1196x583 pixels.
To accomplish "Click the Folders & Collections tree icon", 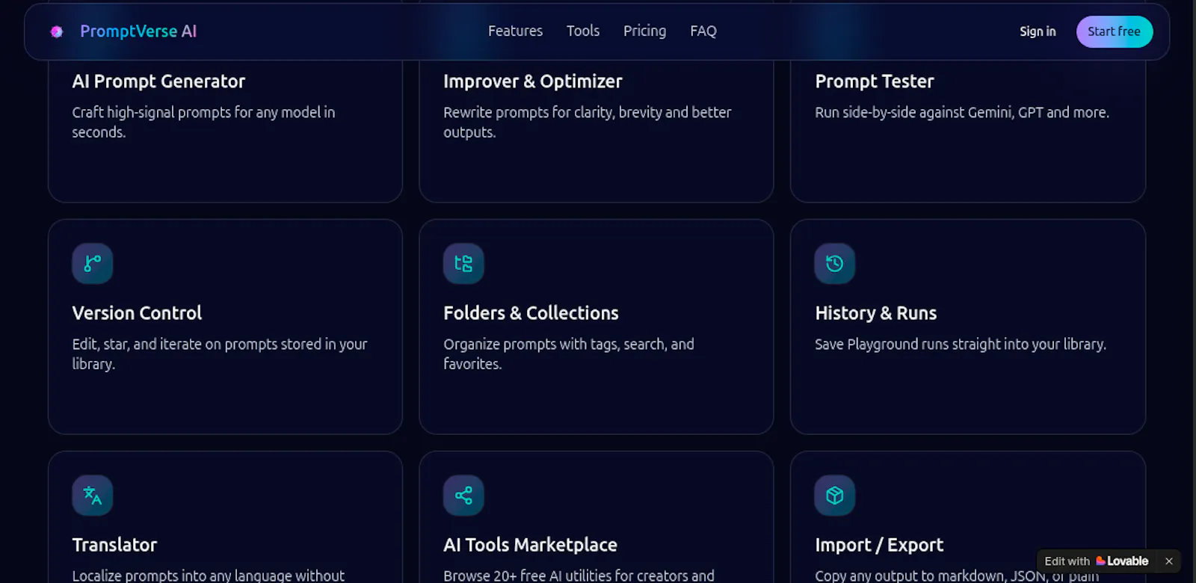I will (463, 264).
